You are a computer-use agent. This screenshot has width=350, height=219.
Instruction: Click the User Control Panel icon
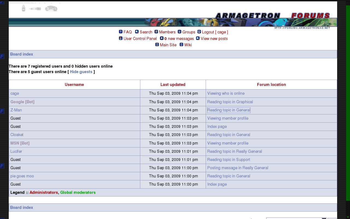tap(121, 38)
